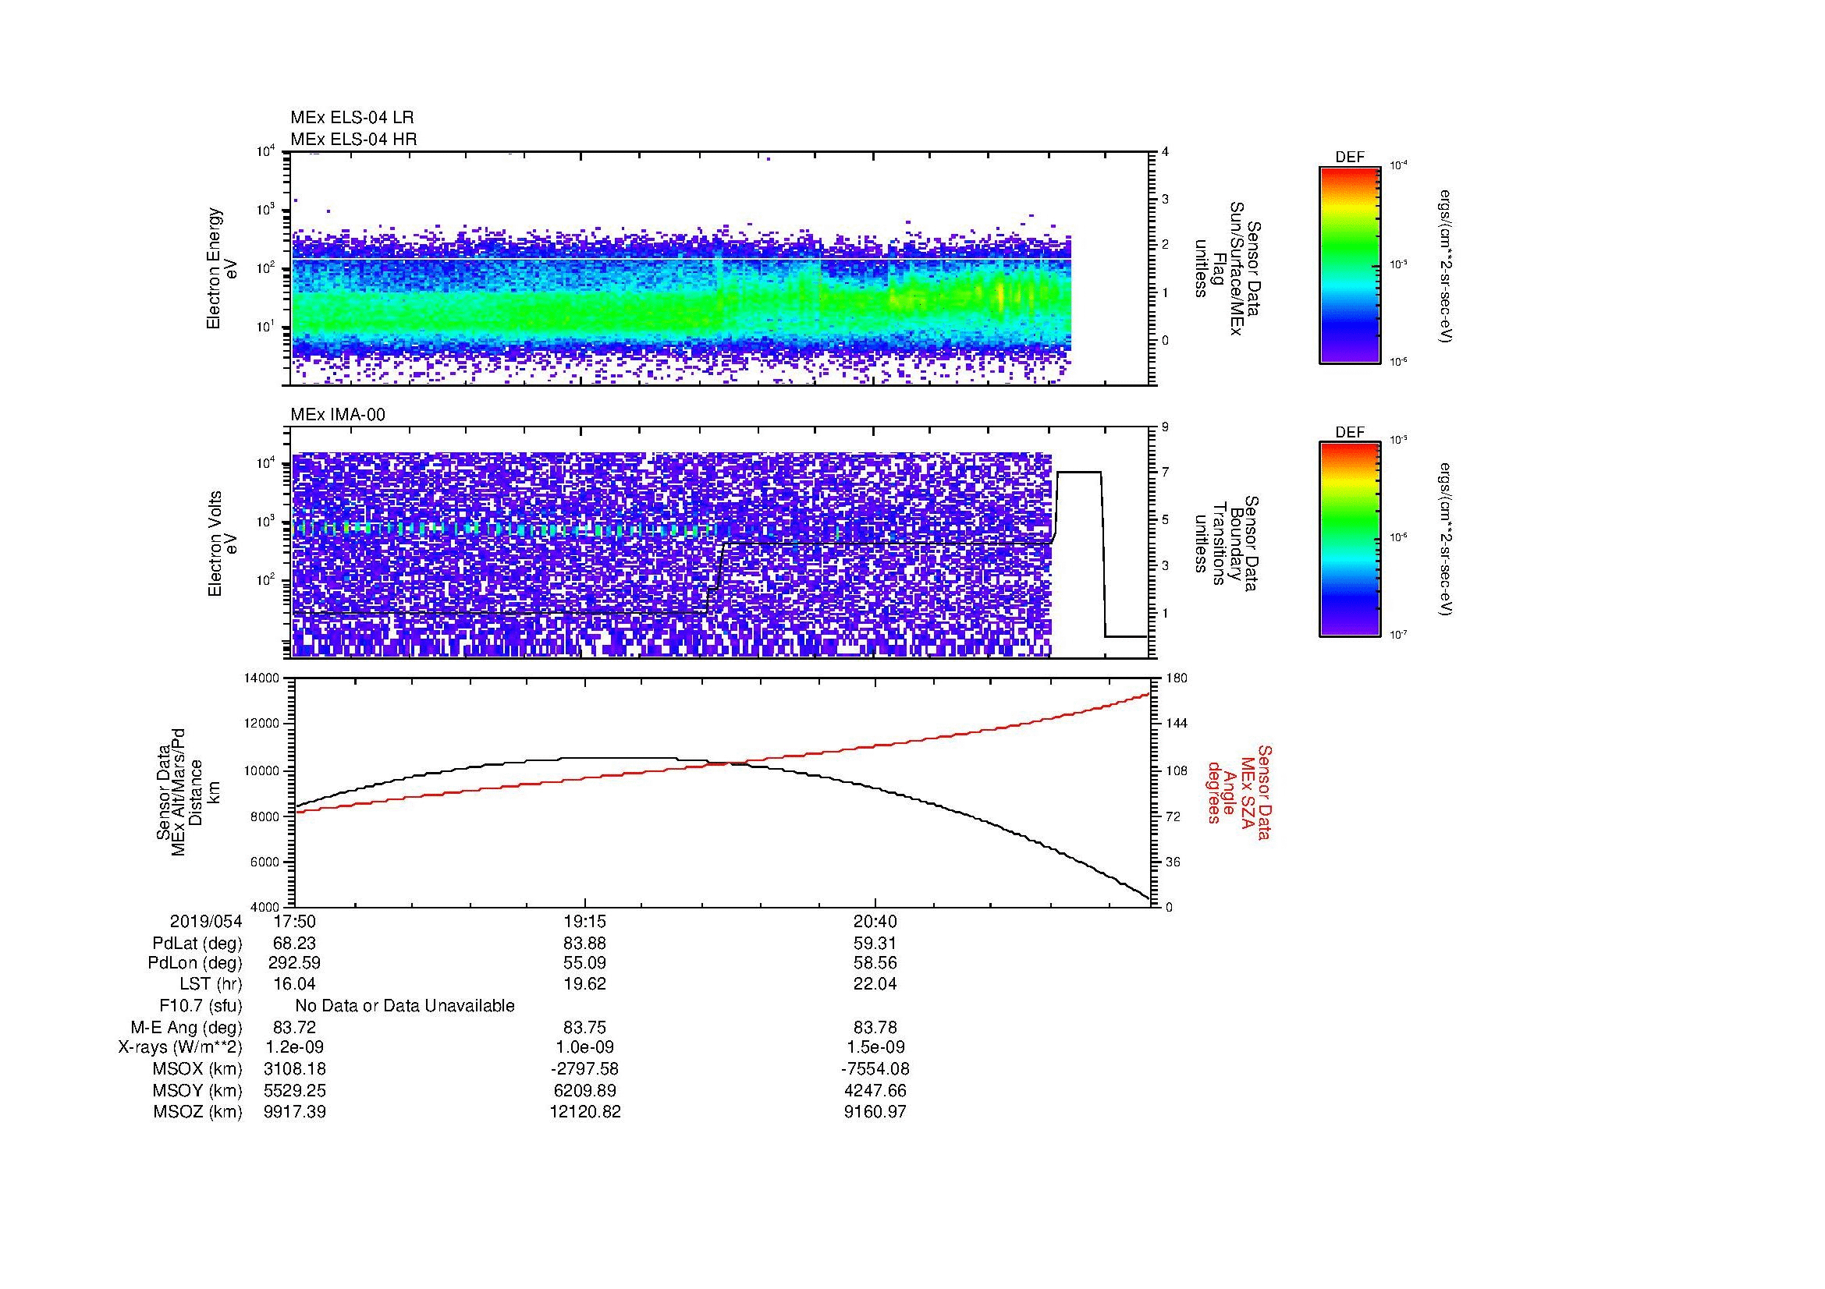The image size is (1825, 1289).
Task: Click LST value '19.62'
Action: pyautogui.click(x=585, y=984)
